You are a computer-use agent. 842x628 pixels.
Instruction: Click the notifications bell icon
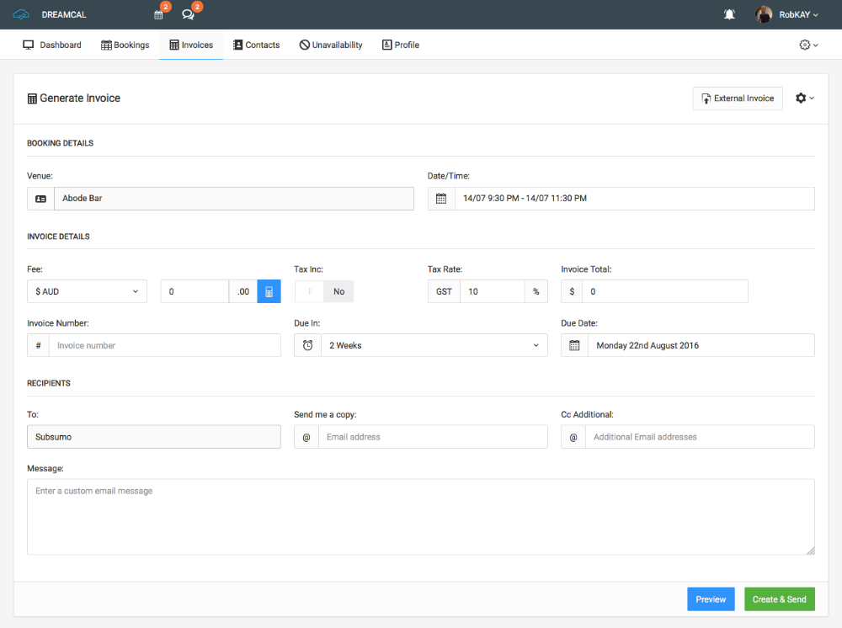(x=729, y=14)
